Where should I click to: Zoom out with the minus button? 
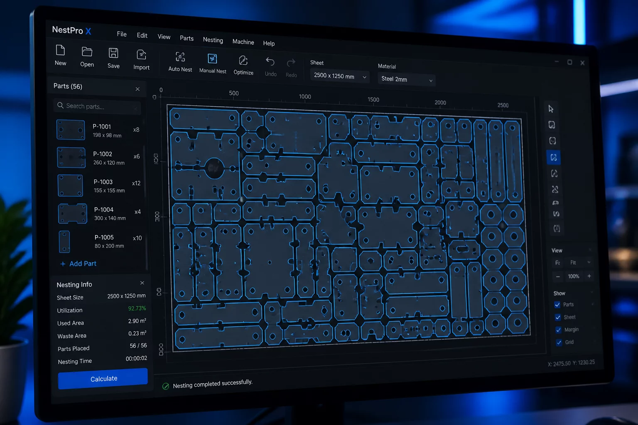click(558, 276)
